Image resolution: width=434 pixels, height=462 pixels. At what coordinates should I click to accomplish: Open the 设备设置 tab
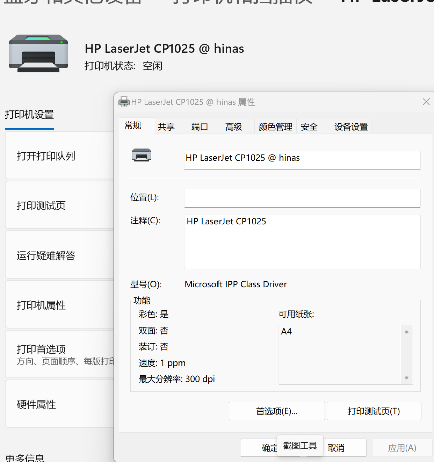click(x=351, y=127)
